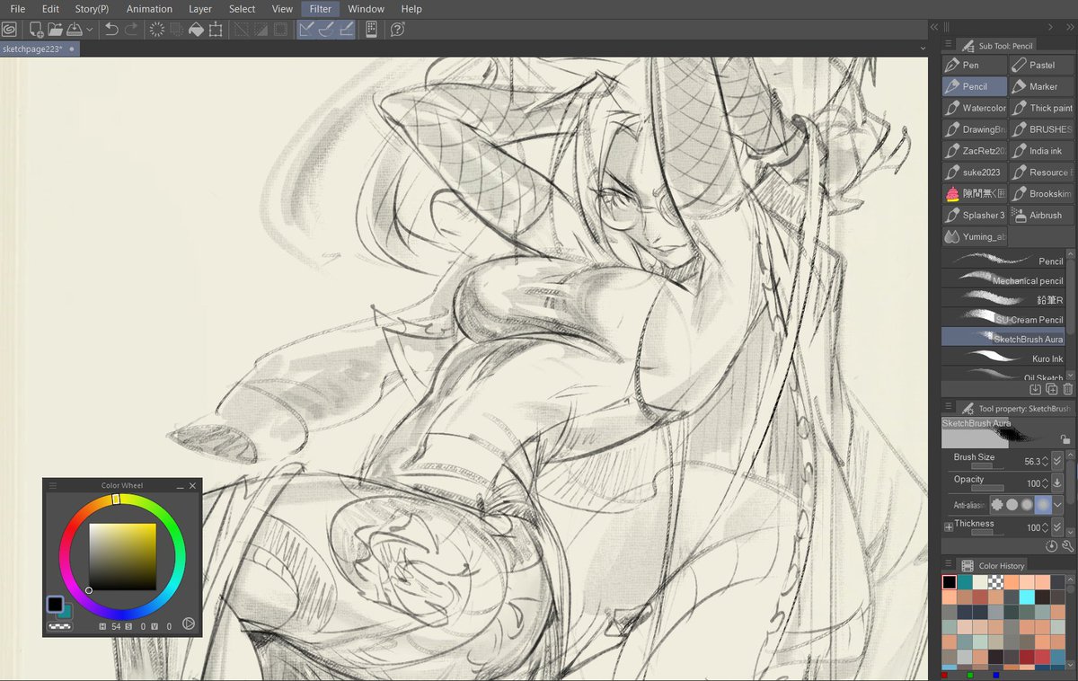Click the Brush Size slider bar
The height and width of the screenshot is (681, 1078).
tap(987, 466)
